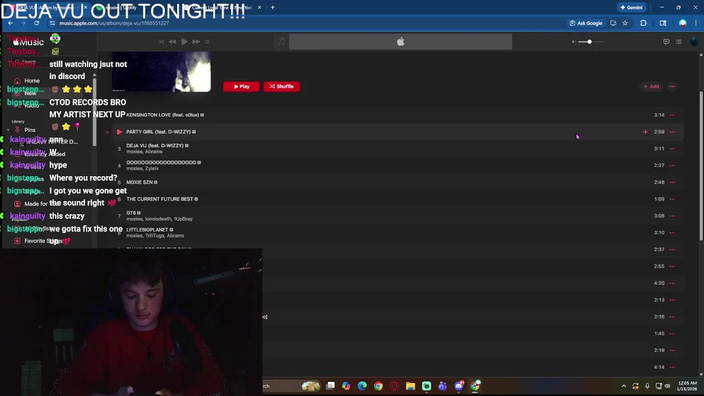Open Pins in the library sidebar

[30, 130]
